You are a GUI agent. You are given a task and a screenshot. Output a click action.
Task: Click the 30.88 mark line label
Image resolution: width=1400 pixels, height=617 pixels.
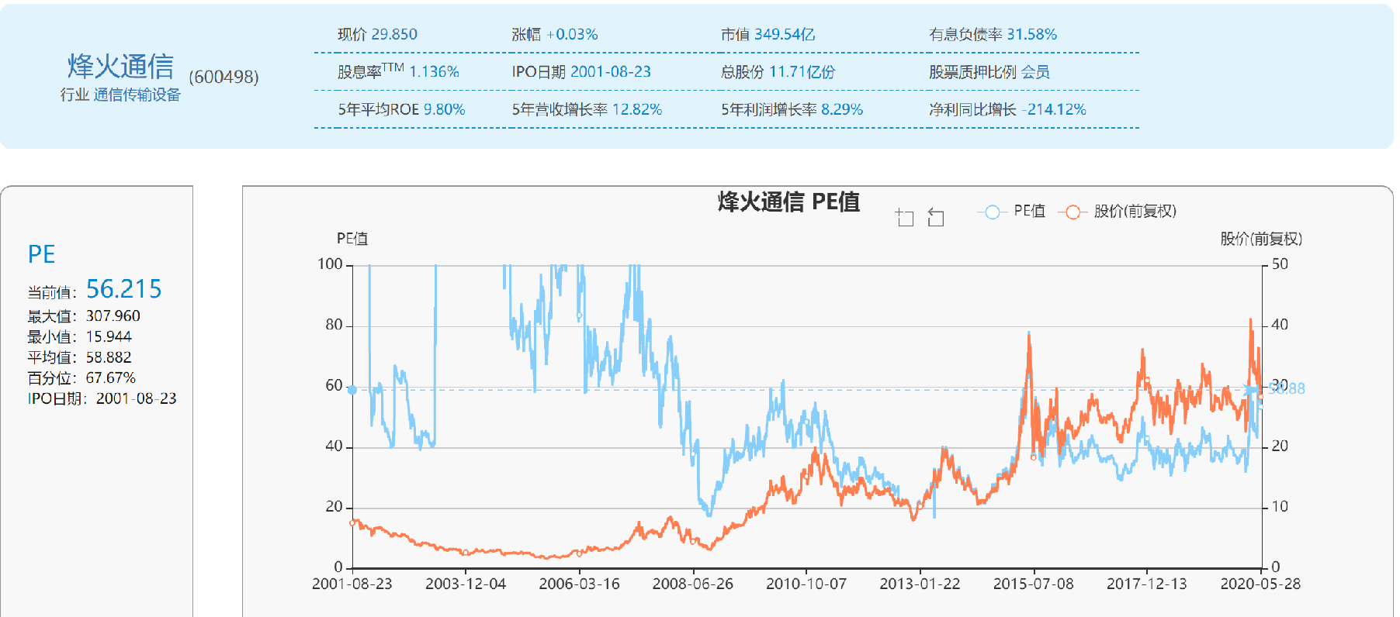[x=1287, y=389]
